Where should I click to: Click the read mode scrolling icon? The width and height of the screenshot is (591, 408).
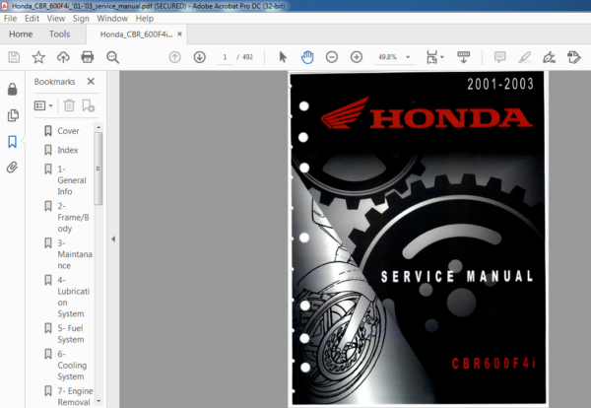click(463, 57)
